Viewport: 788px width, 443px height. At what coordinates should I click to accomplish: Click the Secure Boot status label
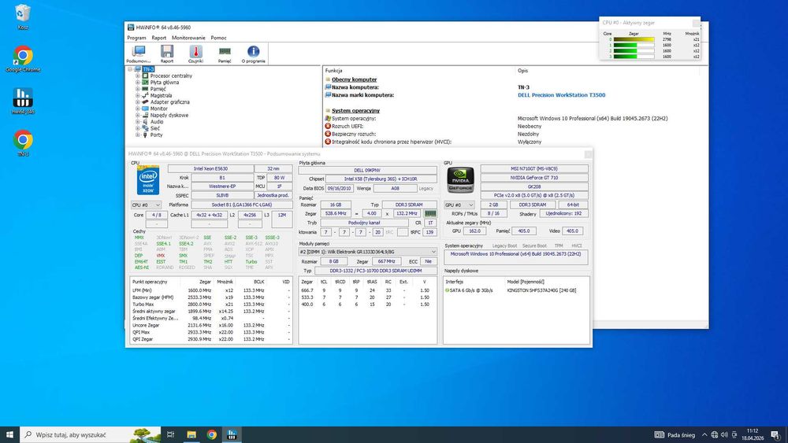point(534,245)
